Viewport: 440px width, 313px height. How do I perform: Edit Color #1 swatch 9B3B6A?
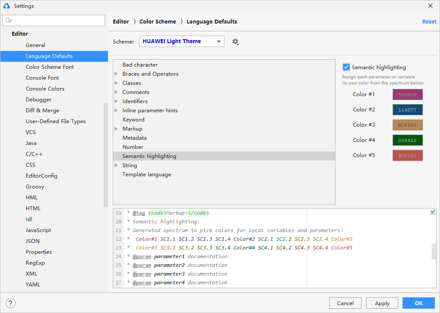click(x=407, y=94)
